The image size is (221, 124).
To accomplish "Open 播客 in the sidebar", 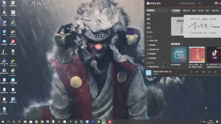I will pyautogui.click(x=148, y=15).
